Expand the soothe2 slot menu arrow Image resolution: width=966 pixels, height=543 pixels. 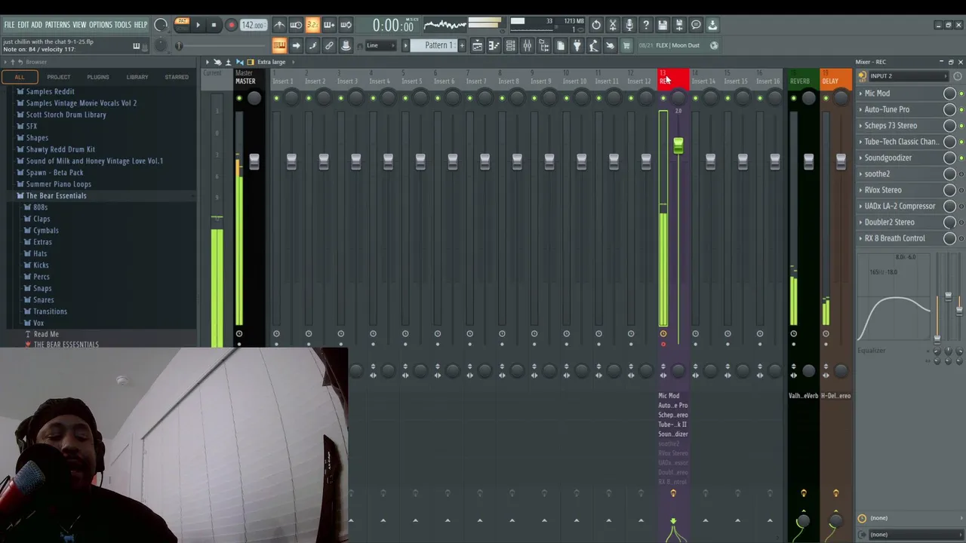point(860,174)
